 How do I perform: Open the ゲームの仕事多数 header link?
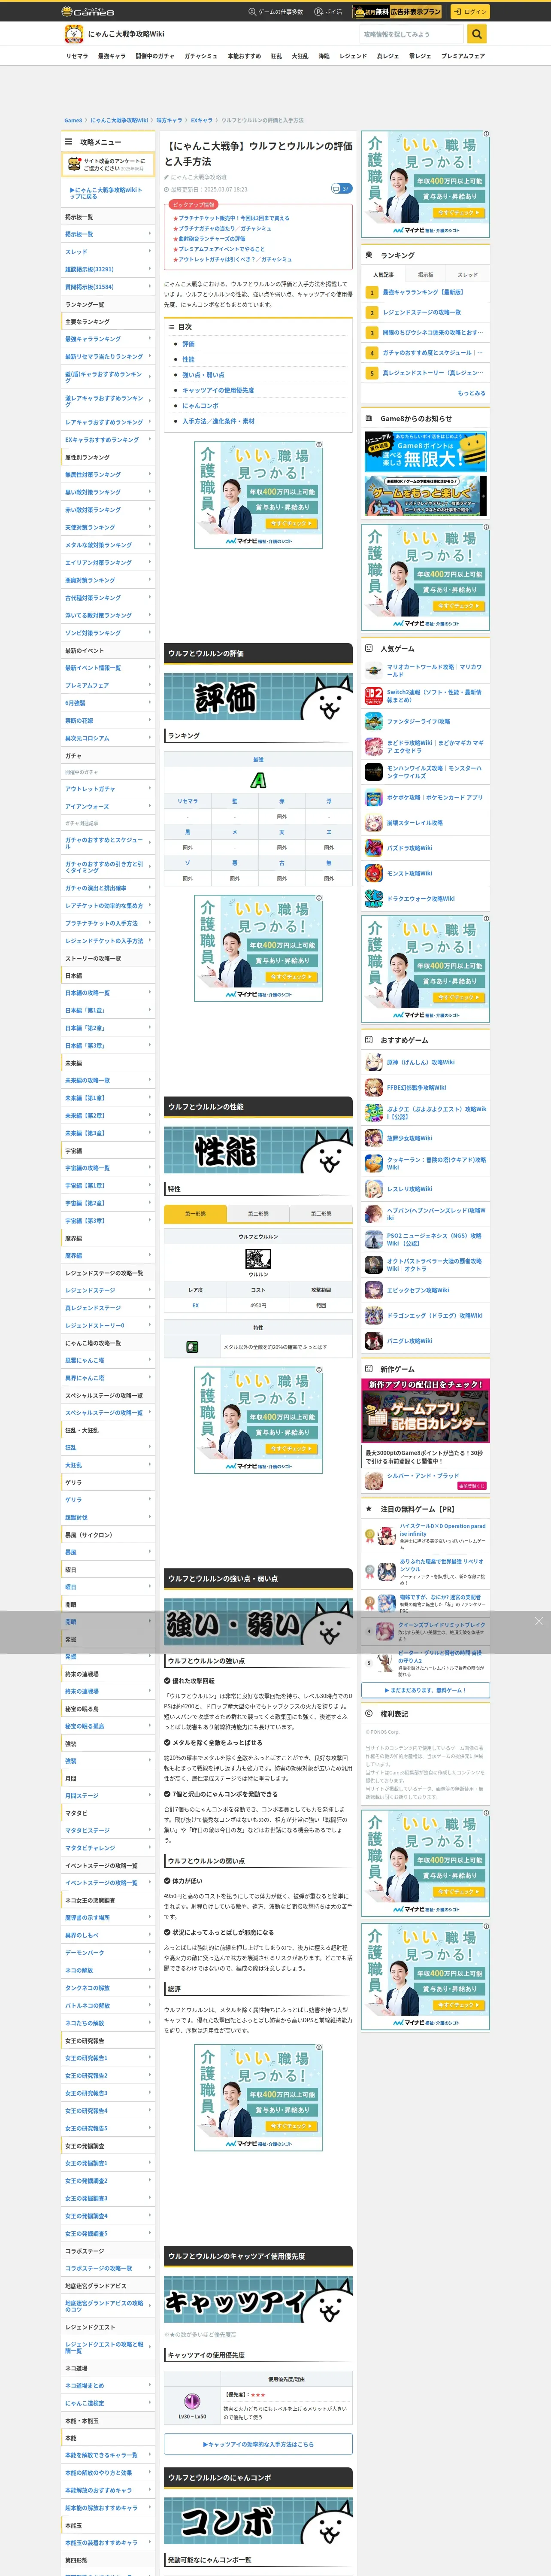(x=276, y=12)
